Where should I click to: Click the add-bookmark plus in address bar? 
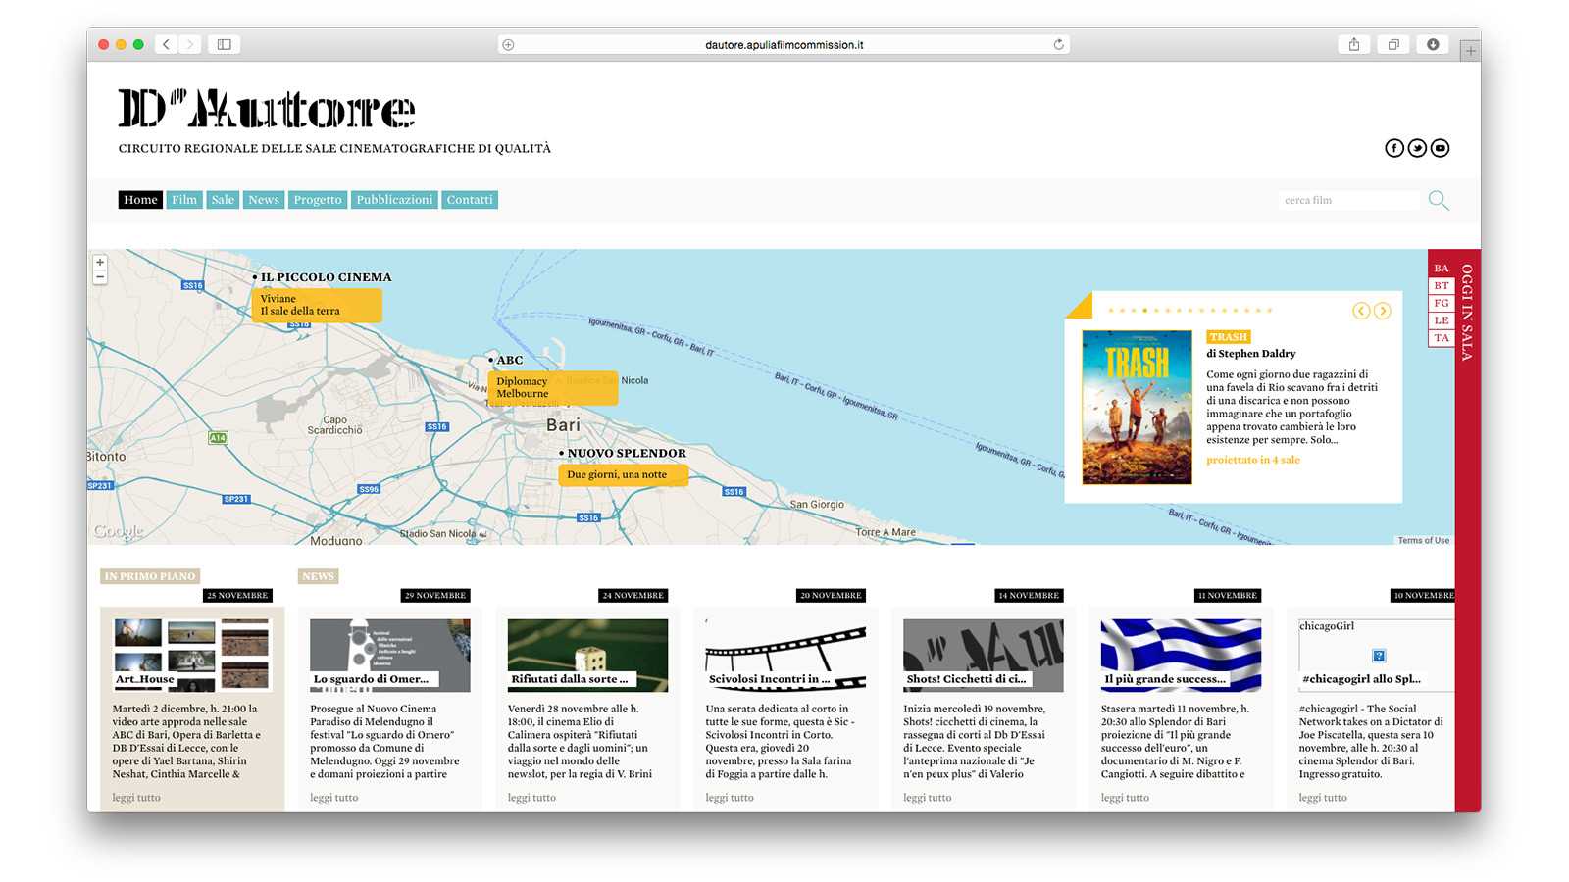point(508,44)
